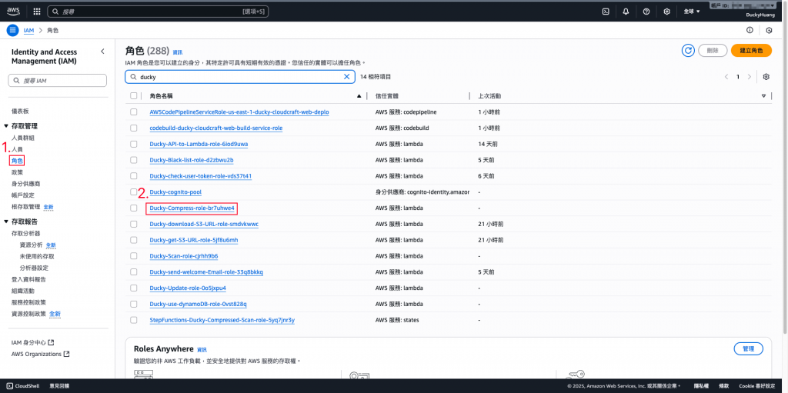Refresh the roles list

688,50
